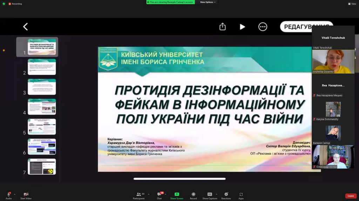
Task: Open the View layout menu
Action: tap(352, 4)
